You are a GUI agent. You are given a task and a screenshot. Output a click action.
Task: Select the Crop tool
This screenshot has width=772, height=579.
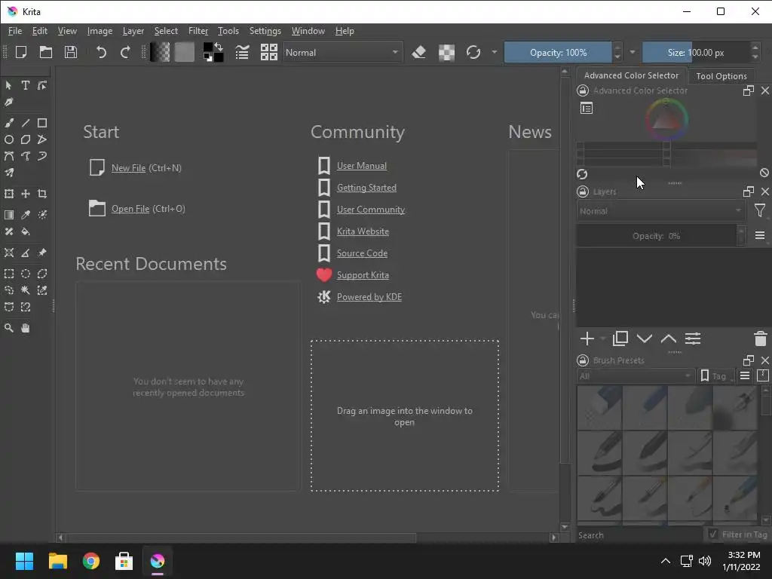(x=42, y=194)
